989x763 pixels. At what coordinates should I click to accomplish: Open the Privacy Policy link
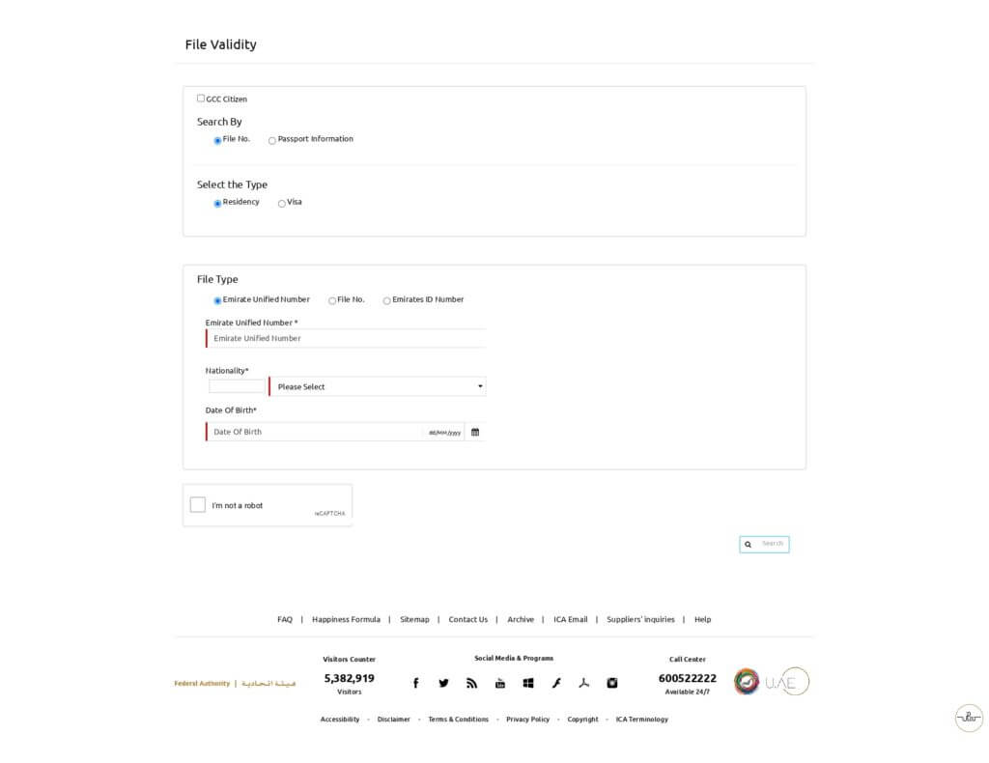(x=527, y=720)
